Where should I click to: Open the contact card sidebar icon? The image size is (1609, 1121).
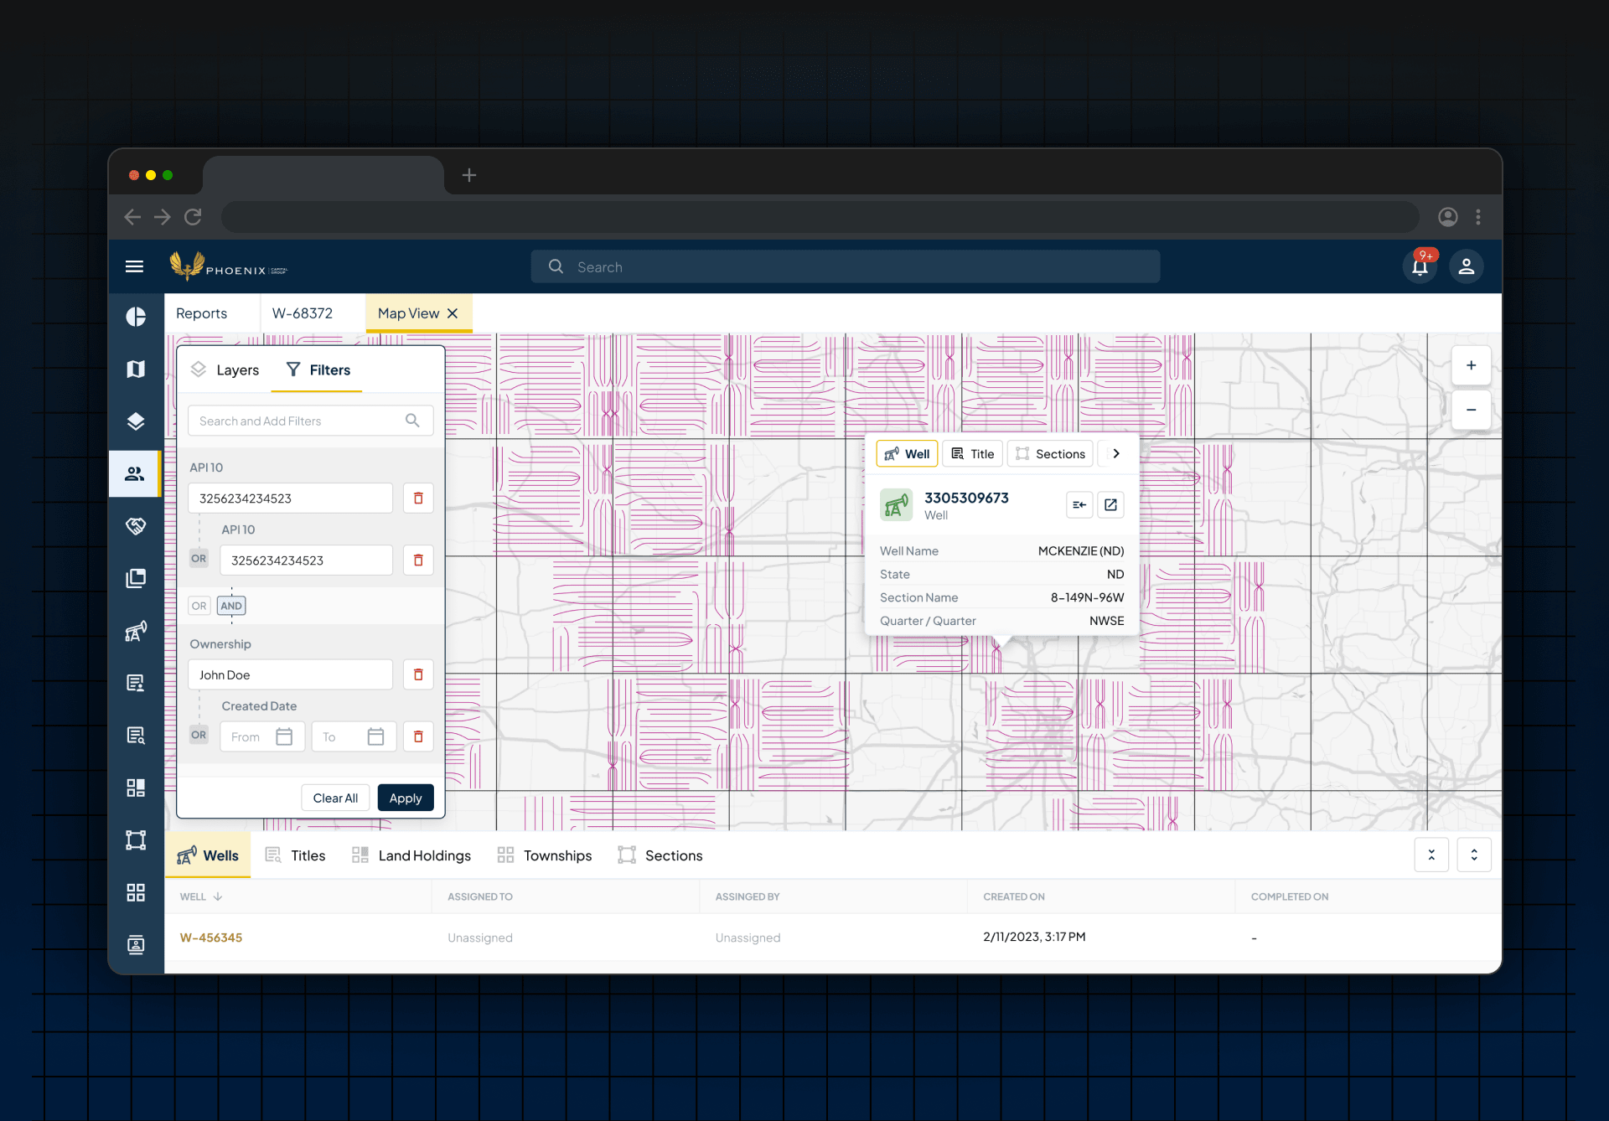point(136,945)
